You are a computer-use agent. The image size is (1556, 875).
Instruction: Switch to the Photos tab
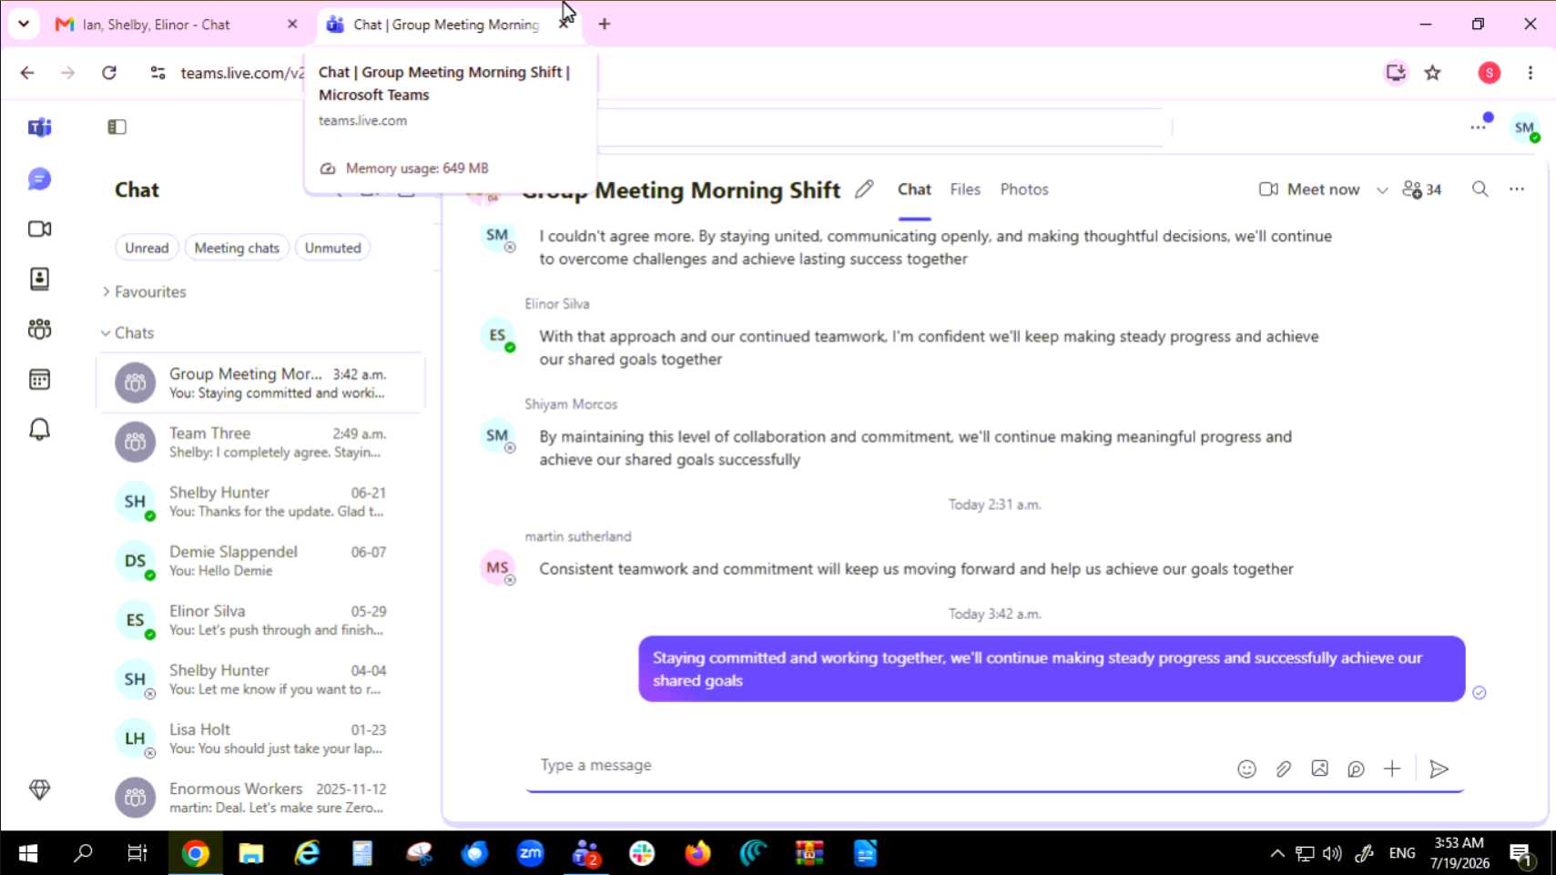pyautogui.click(x=1024, y=189)
